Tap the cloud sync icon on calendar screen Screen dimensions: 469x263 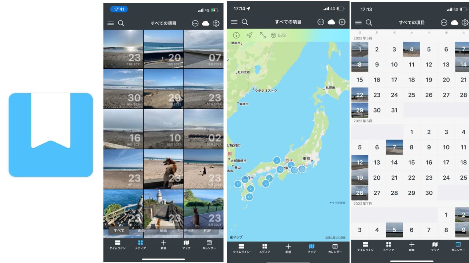click(x=454, y=23)
